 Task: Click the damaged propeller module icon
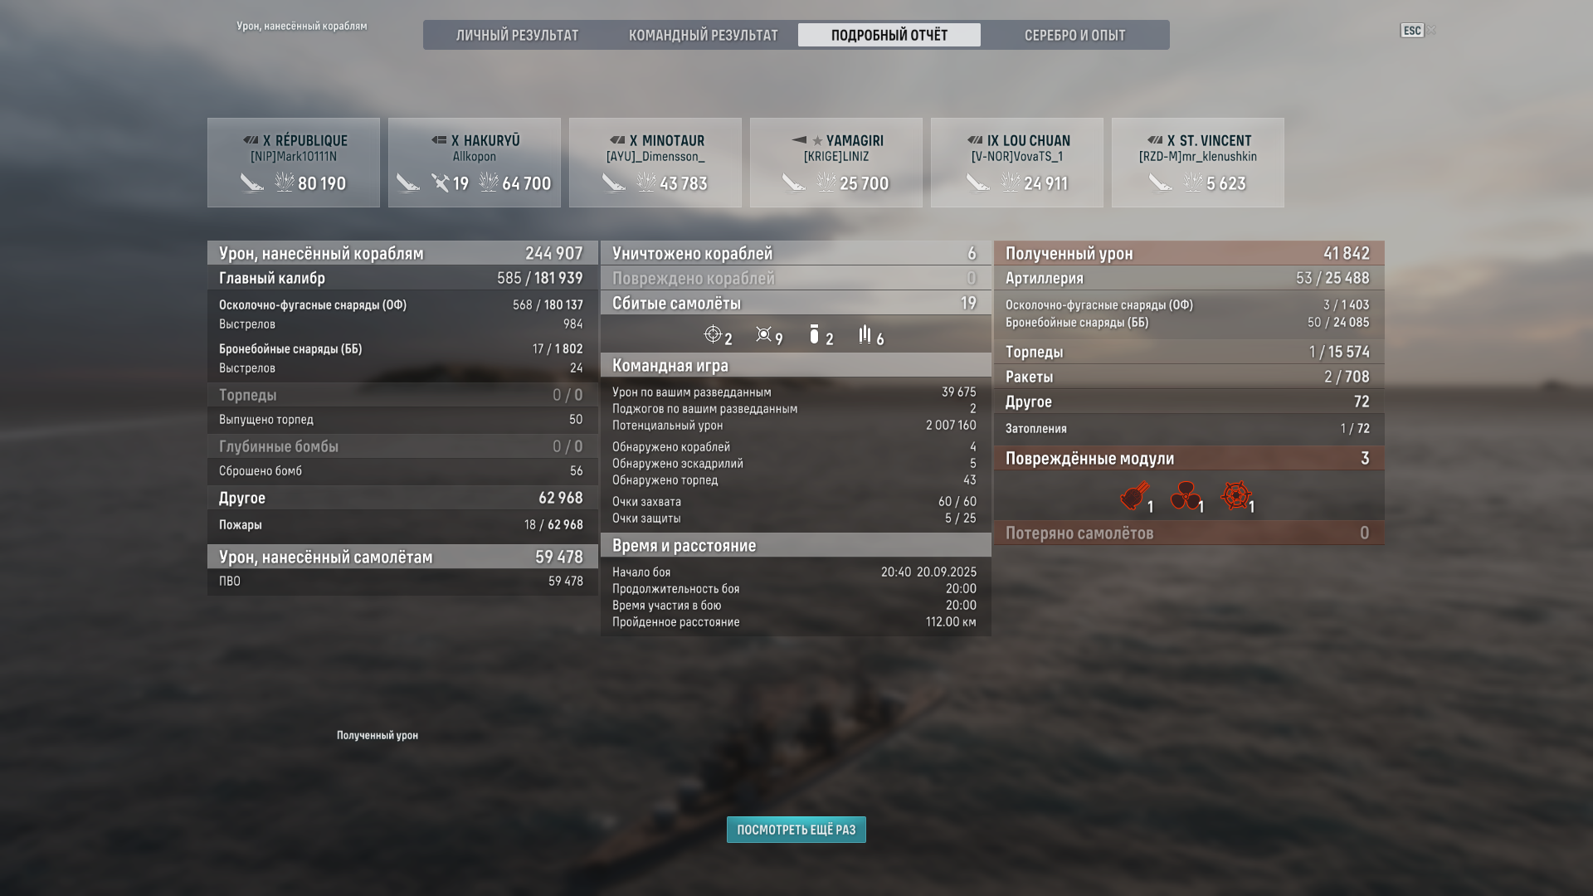[x=1185, y=496]
